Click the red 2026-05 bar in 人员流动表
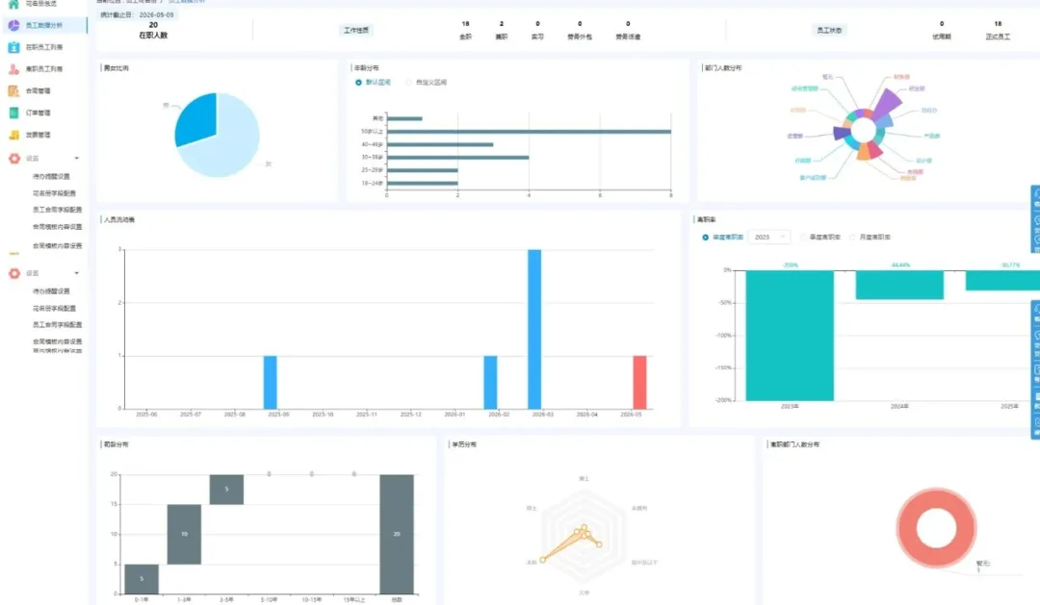The width and height of the screenshot is (1040, 605). tap(639, 383)
